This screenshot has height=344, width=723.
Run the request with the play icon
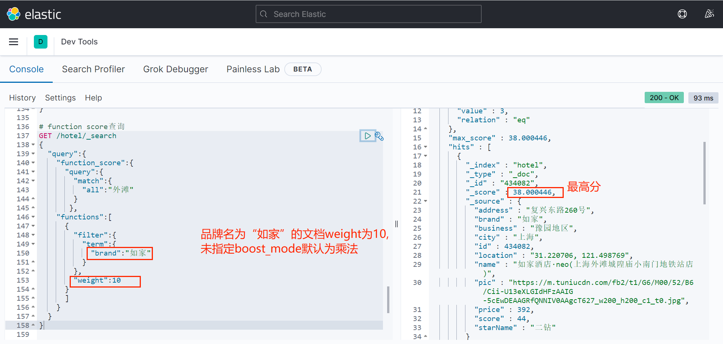[x=368, y=136]
